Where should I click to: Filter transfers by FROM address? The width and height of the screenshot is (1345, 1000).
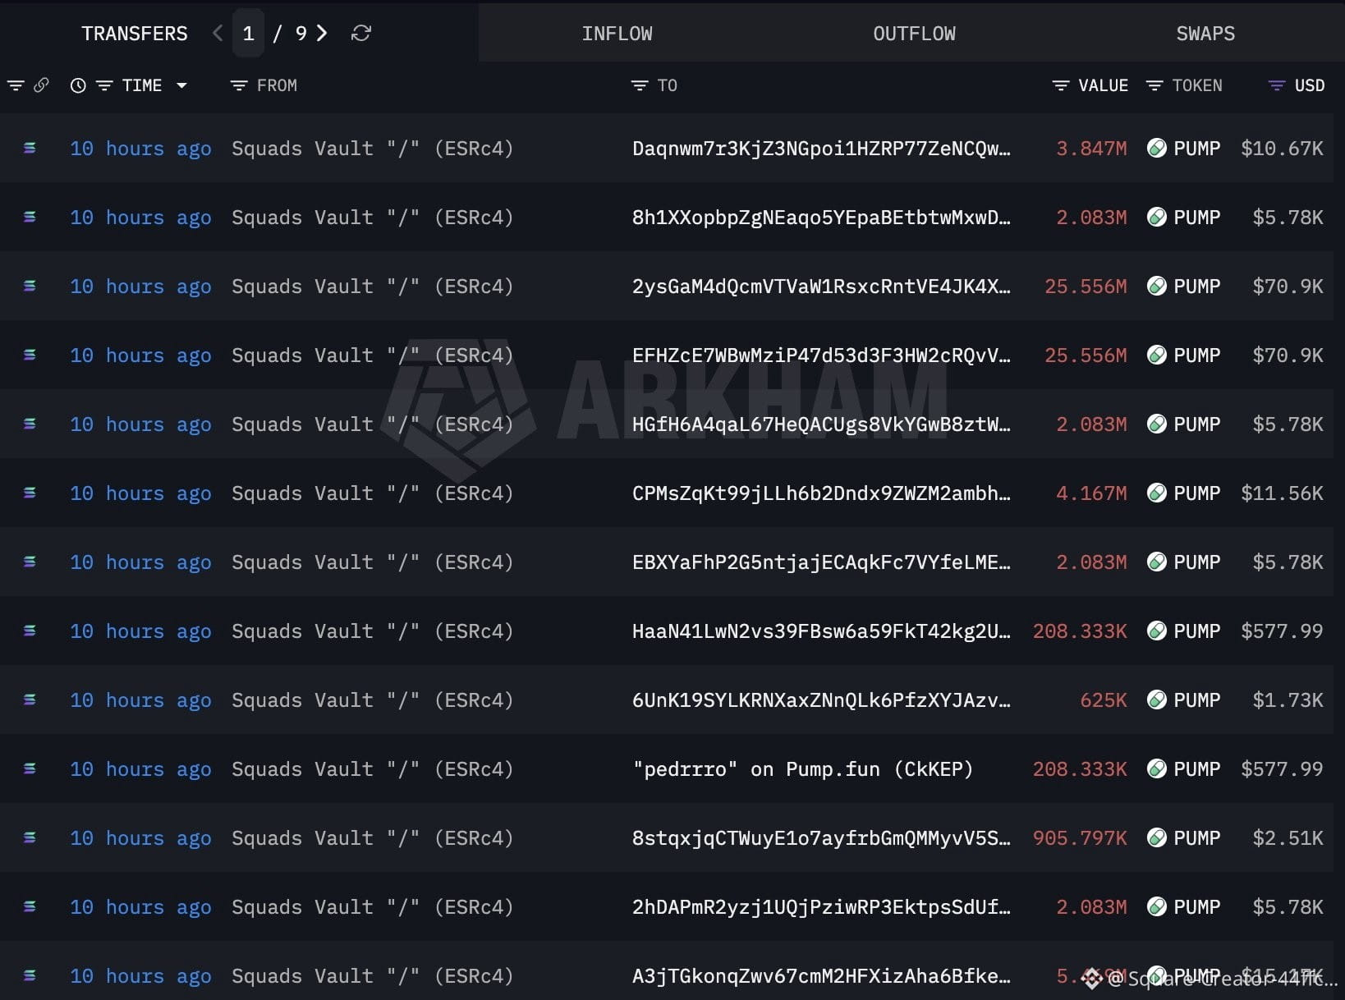239,85
